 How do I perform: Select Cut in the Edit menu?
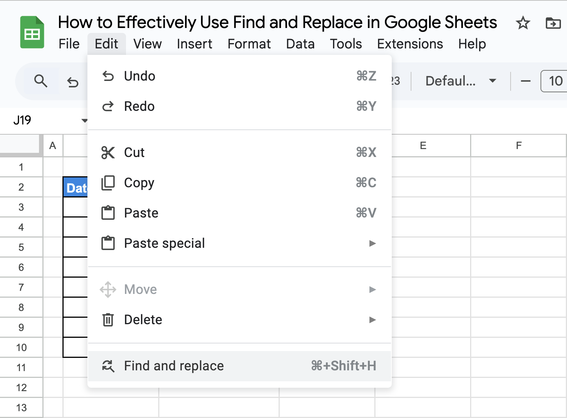[x=240, y=152]
